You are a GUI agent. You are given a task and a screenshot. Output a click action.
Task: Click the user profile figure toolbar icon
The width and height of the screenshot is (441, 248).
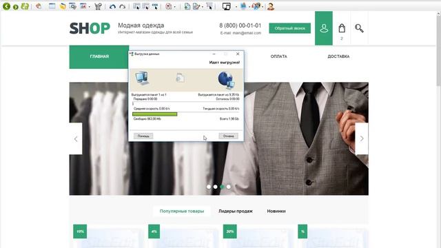[271, 6]
